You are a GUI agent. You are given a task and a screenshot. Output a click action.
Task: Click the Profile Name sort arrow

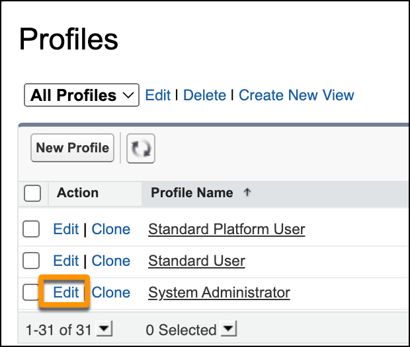pos(247,192)
